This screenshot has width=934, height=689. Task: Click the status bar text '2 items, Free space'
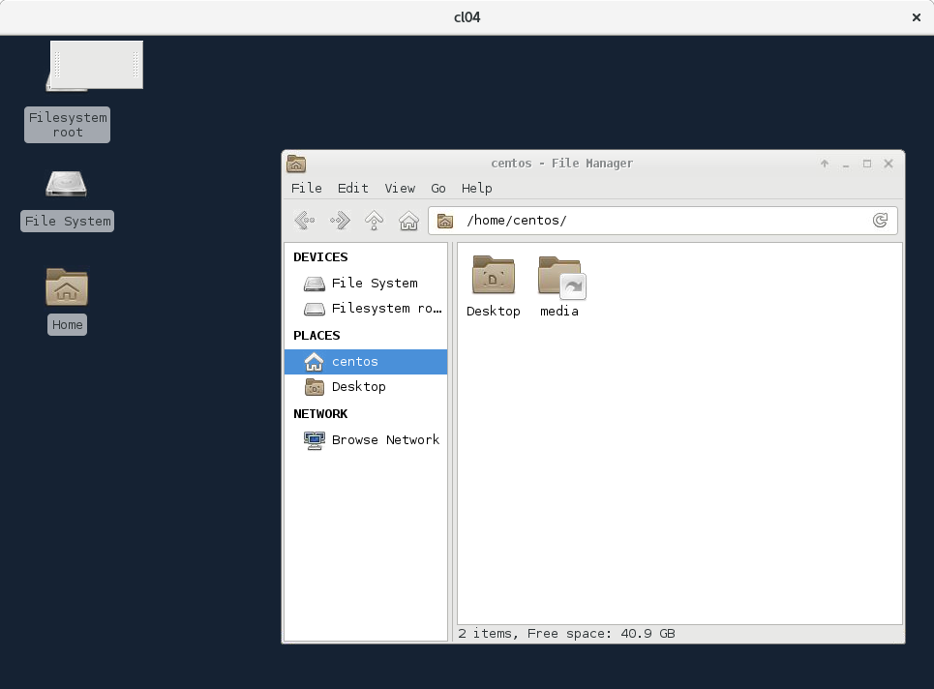tap(566, 634)
